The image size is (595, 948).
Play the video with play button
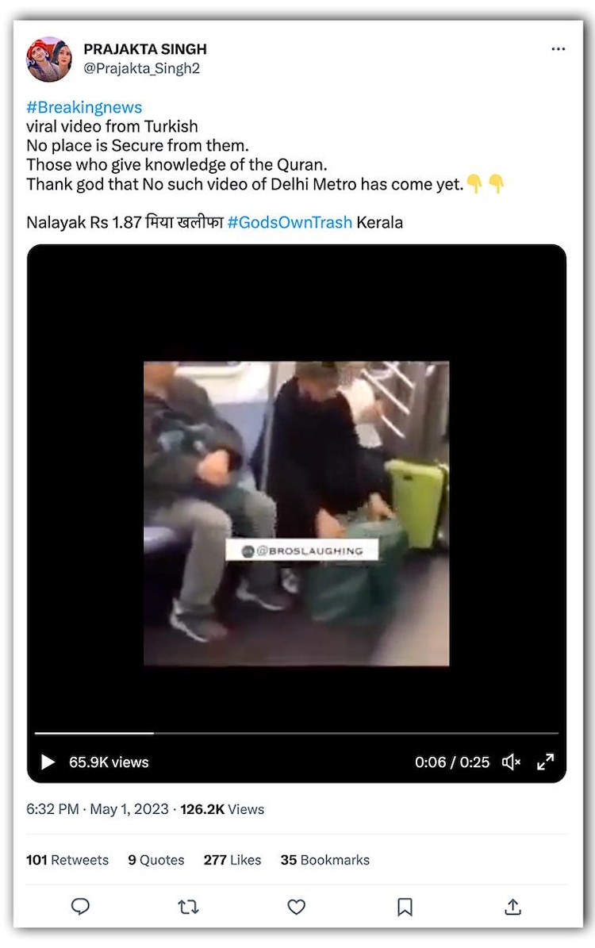click(x=47, y=762)
